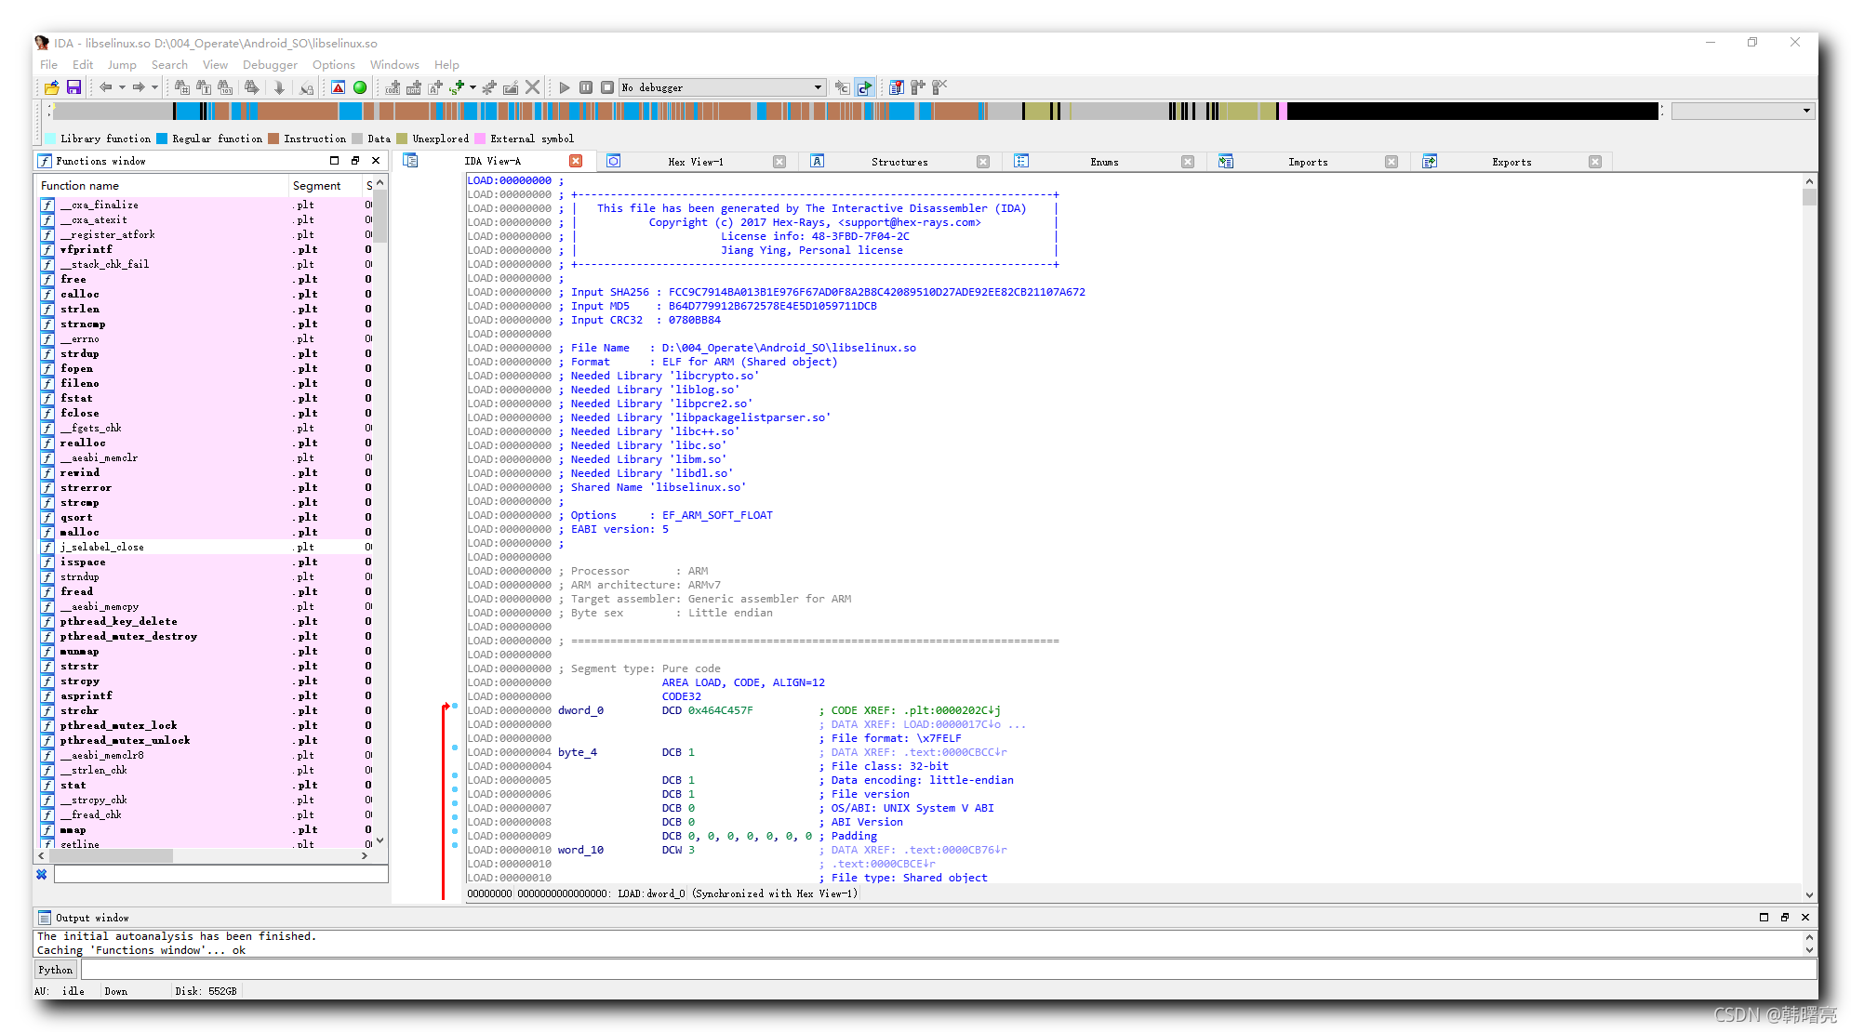Switch to the Structures tab

pyautogui.click(x=899, y=162)
